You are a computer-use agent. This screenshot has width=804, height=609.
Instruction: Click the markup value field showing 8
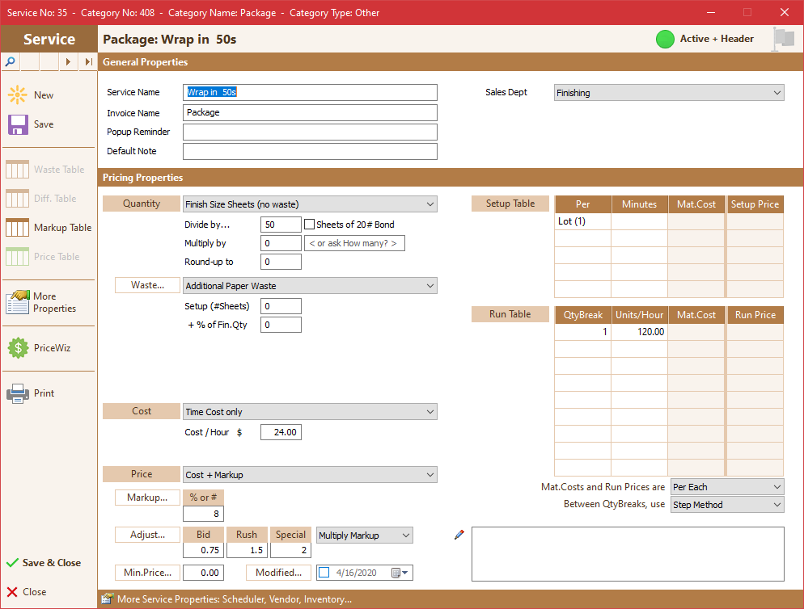pyautogui.click(x=204, y=514)
